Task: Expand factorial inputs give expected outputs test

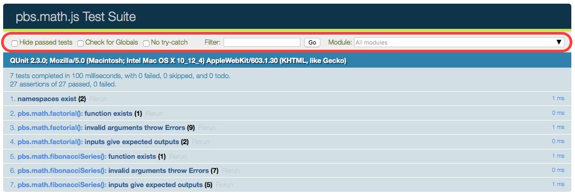Action: click(x=99, y=141)
